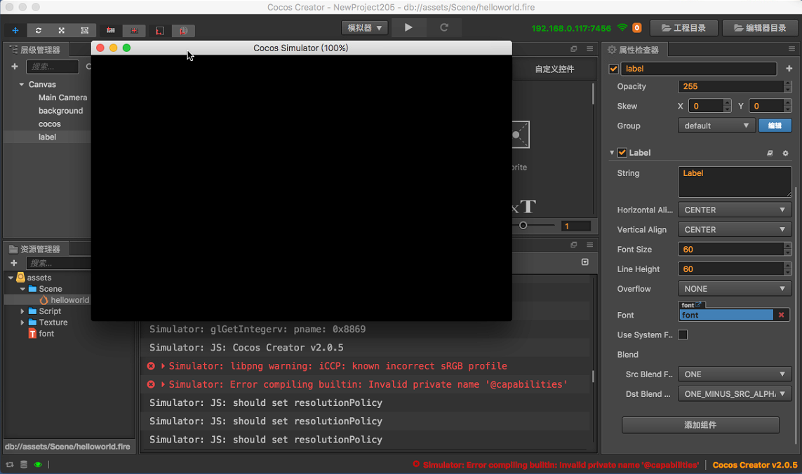Select the Move transform tool
This screenshot has height=474, width=802.
tap(15, 31)
